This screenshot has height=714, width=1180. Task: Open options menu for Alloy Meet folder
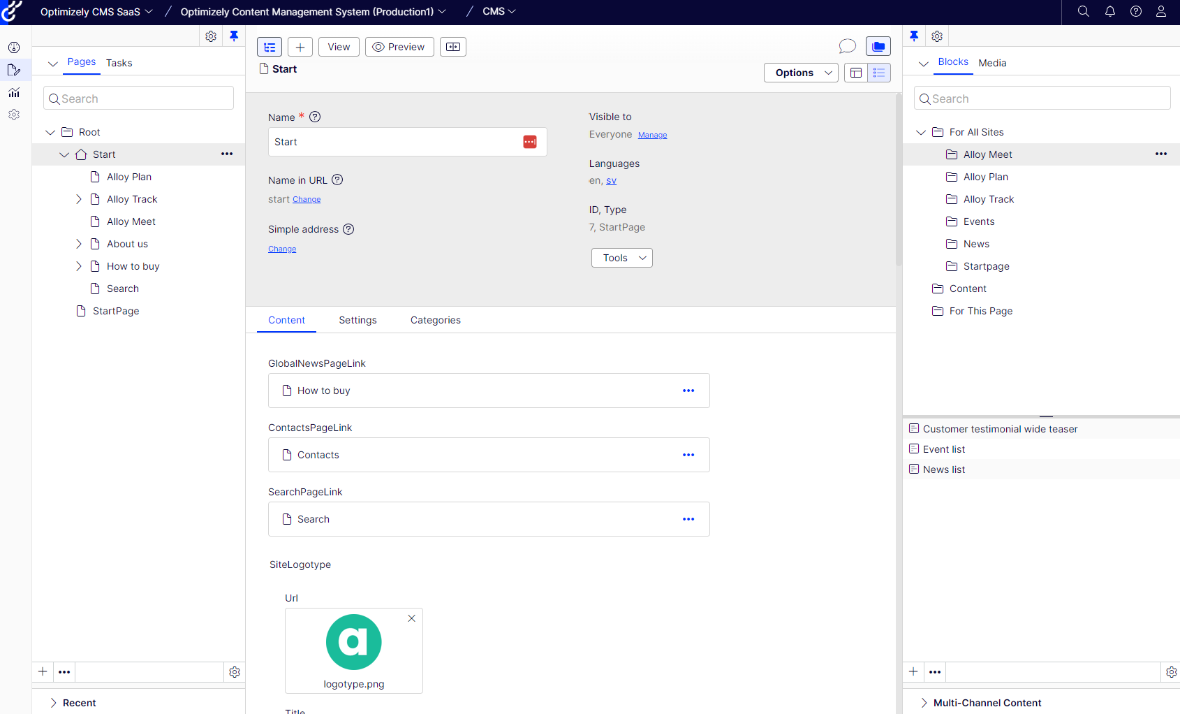coord(1161,154)
